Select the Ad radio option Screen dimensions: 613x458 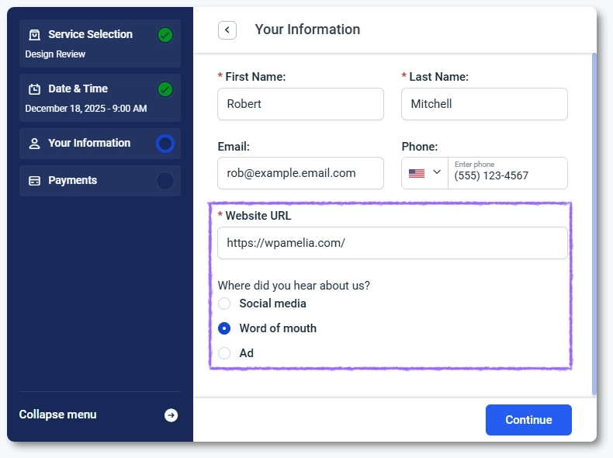click(224, 353)
